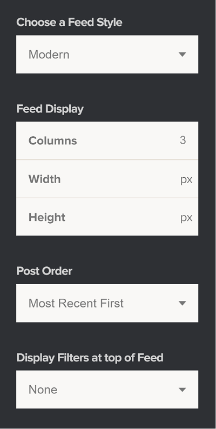Click the Height row label
216x429 pixels.
[47, 218]
